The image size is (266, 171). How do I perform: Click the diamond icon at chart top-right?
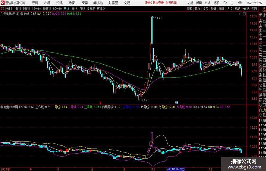240,14
